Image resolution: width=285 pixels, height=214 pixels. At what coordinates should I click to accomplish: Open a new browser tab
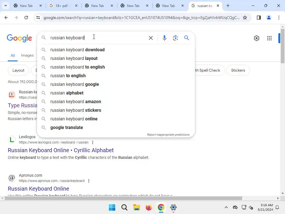point(228,6)
